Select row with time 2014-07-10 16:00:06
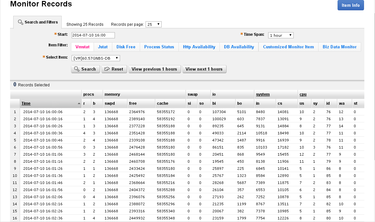 coord(187,112)
